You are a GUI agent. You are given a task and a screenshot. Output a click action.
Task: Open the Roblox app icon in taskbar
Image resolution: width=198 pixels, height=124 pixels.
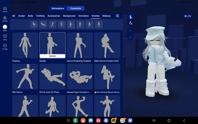tap(106, 121)
